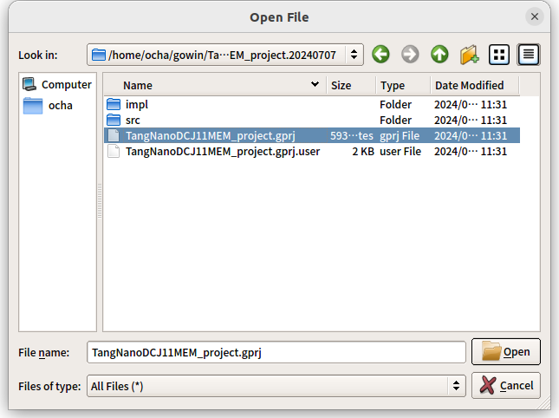Screen dimensions: 559x418
Task: Click the Create New Folder icon
Action: pos(469,55)
